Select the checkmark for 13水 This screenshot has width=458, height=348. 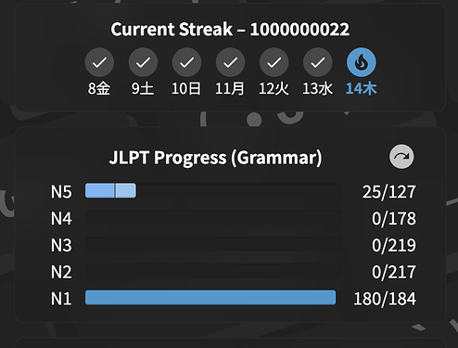point(318,62)
